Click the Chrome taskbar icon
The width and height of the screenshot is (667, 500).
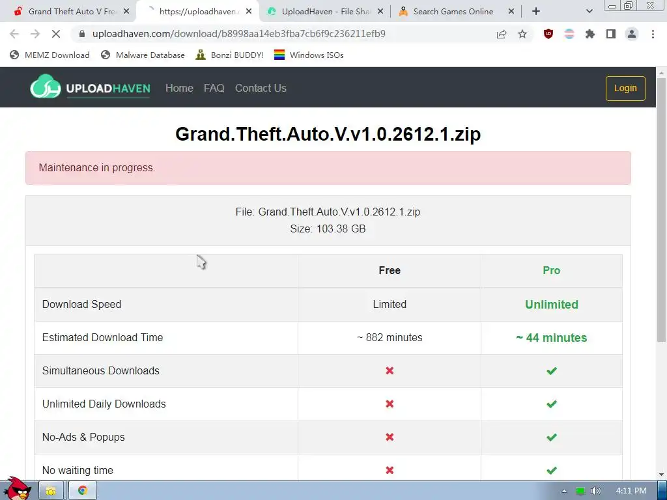pos(83,491)
